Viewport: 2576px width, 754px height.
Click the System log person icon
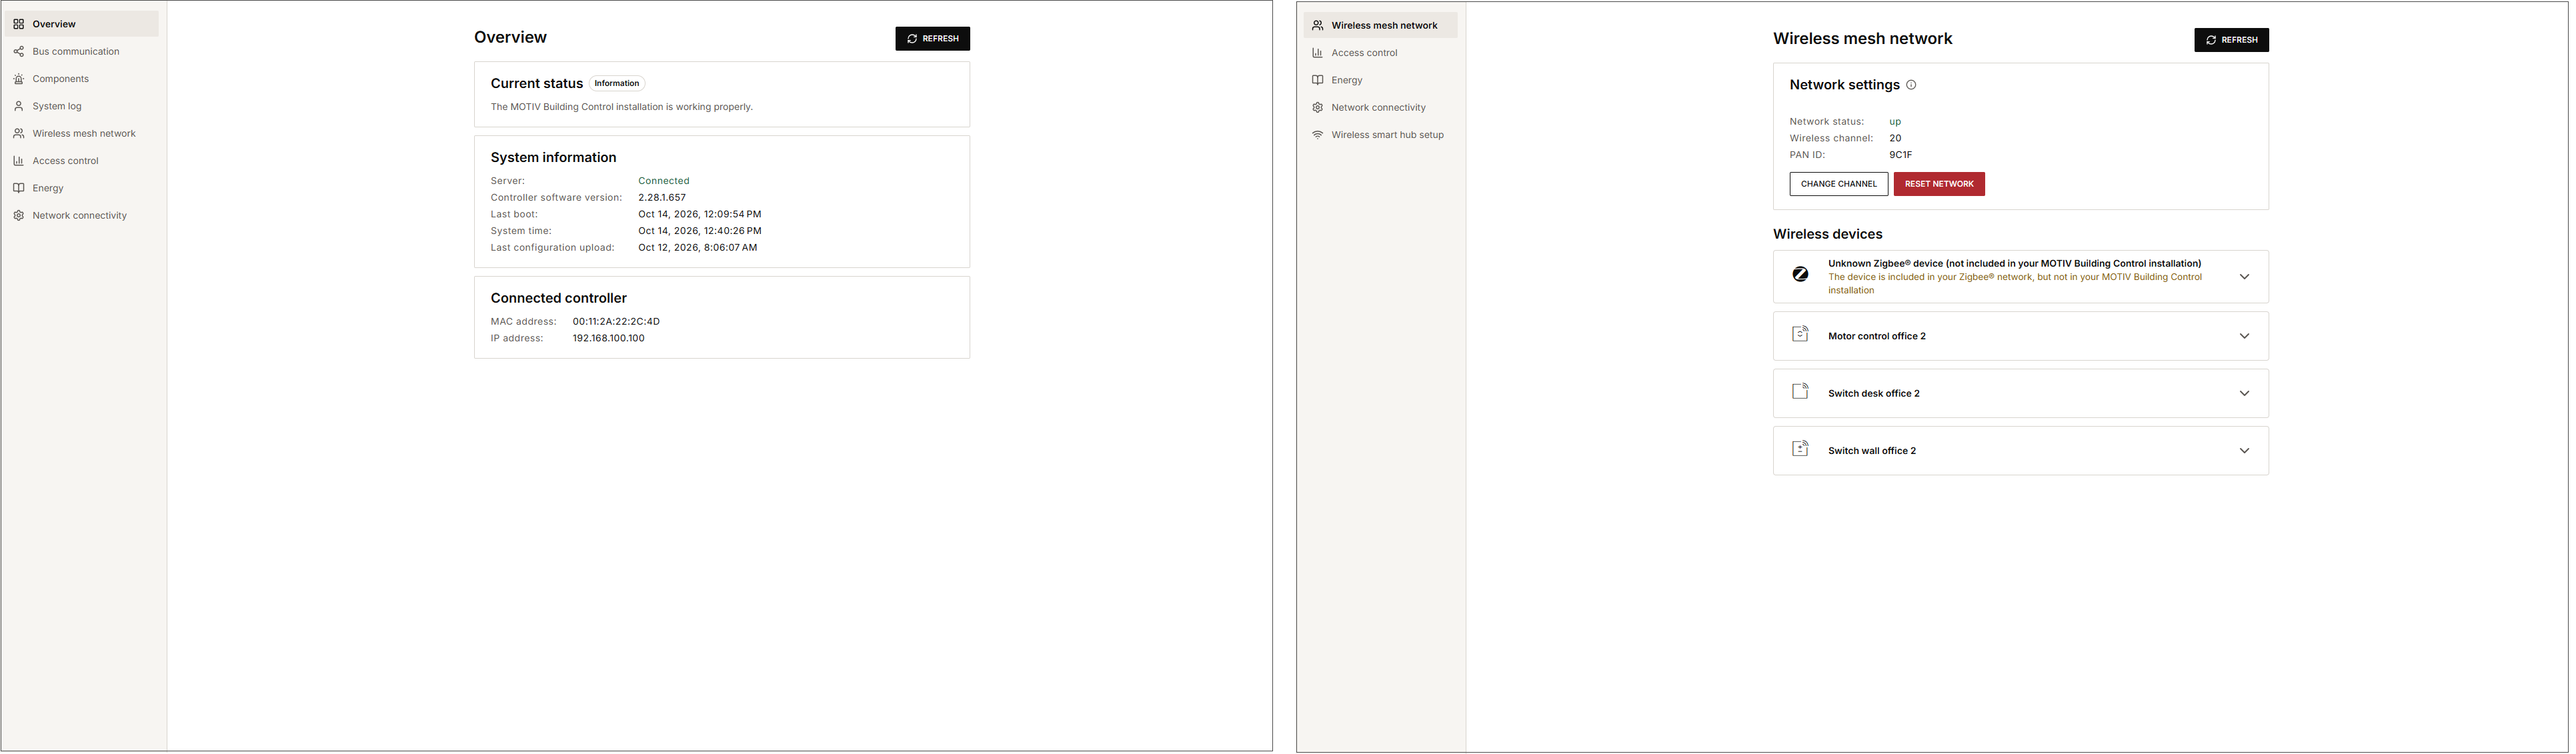pos(18,106)
